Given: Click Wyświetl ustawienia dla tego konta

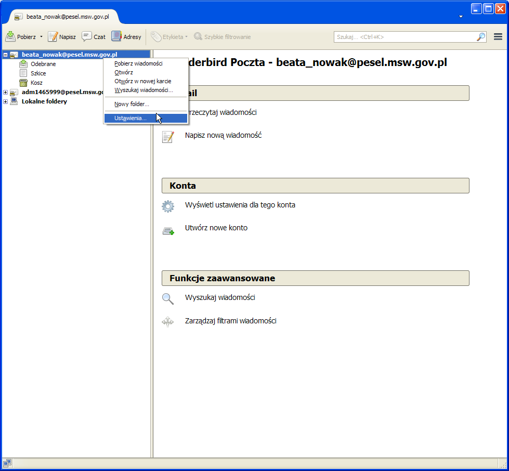Looking at the screenshot, I should (x=240, y=205).
